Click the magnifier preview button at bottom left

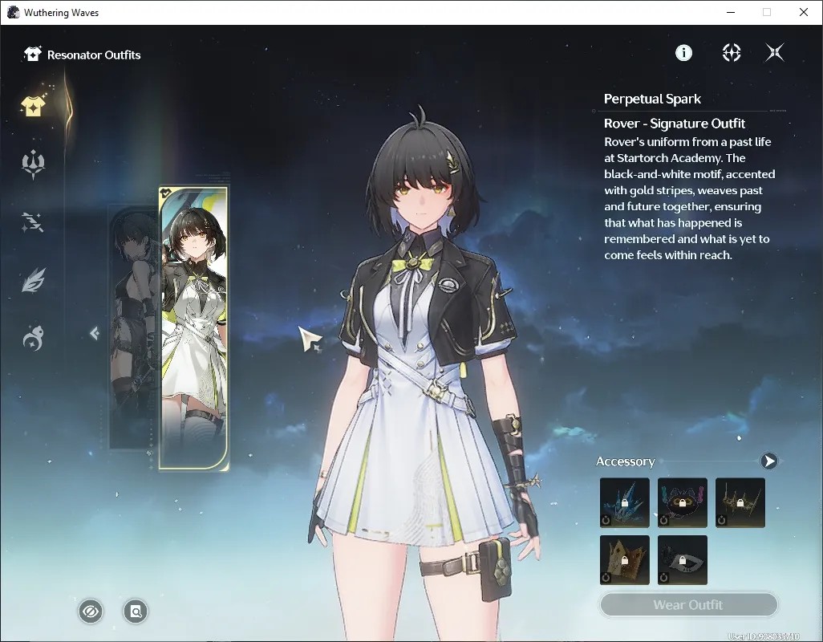(136, 612)
